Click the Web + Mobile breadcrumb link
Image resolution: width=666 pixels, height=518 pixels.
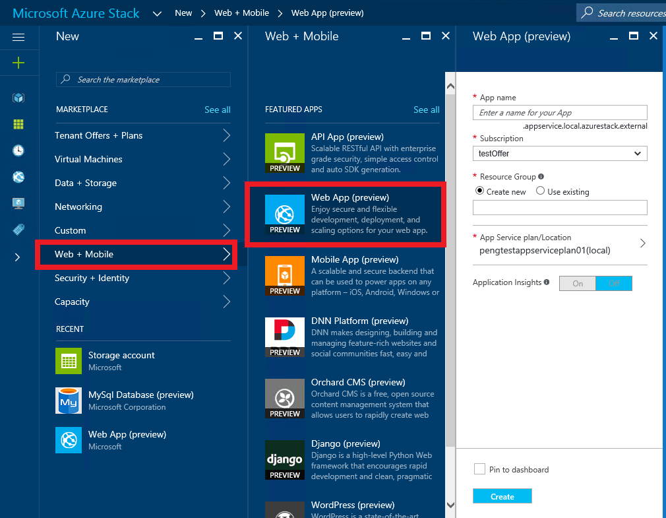[242, 13]
